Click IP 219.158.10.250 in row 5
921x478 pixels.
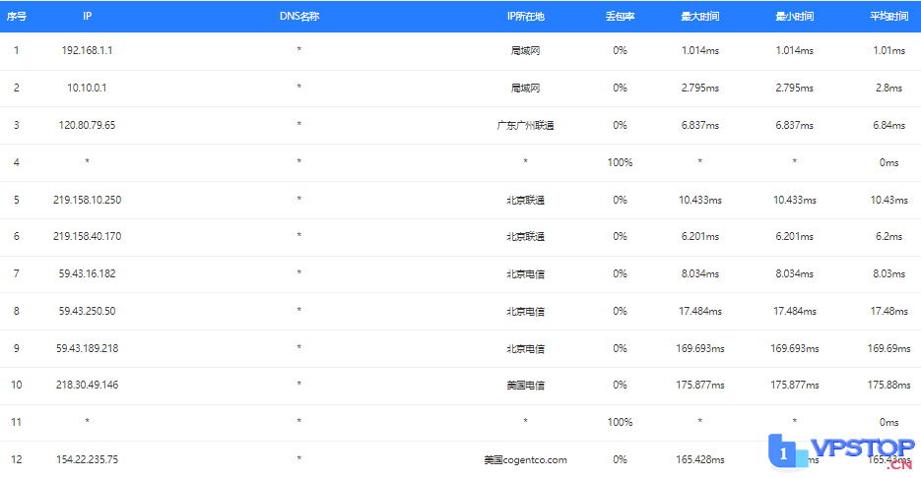click(87, 200)
